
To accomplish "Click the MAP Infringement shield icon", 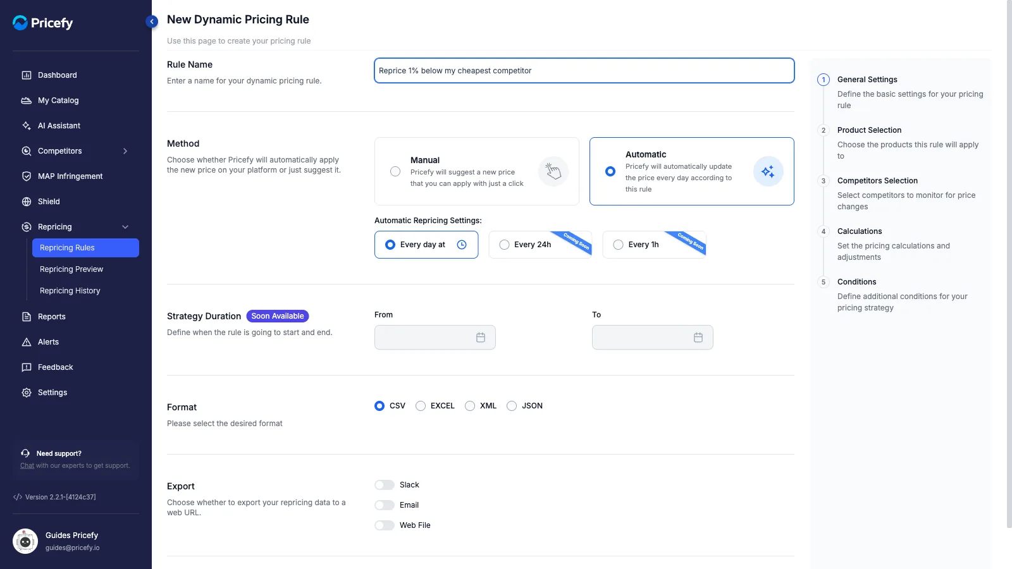I will [x=27, y=176].
